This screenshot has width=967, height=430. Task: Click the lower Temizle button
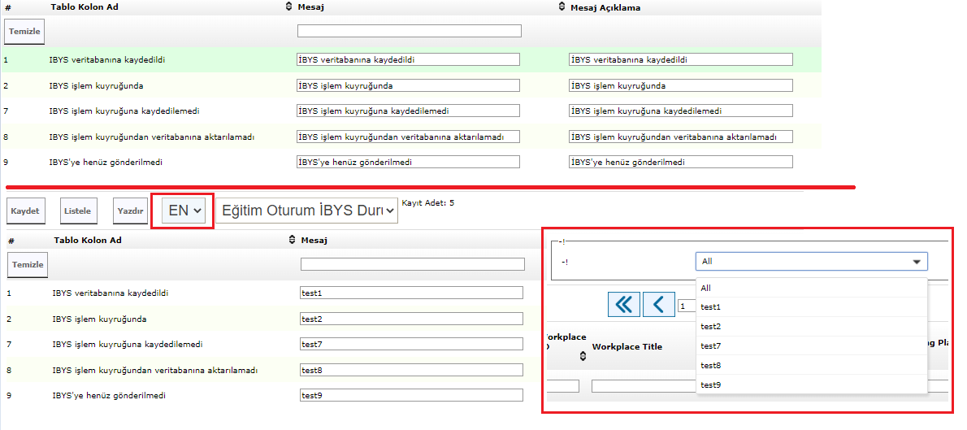click(x=28, y=265)
